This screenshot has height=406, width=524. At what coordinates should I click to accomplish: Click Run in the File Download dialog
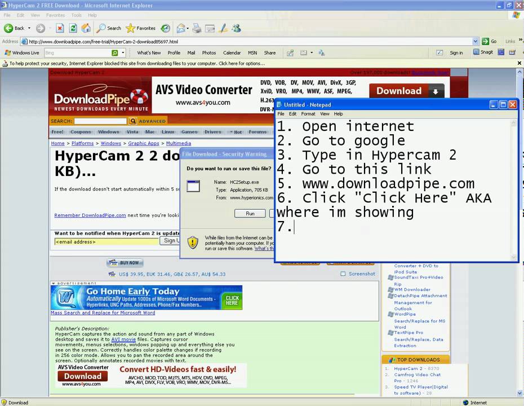tap(250, 213)
